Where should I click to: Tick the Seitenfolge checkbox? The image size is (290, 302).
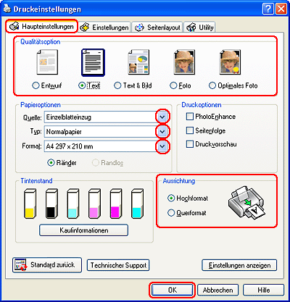tap(190, 130)
